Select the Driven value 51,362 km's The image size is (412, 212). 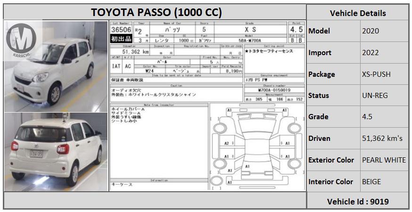point(382,139)
